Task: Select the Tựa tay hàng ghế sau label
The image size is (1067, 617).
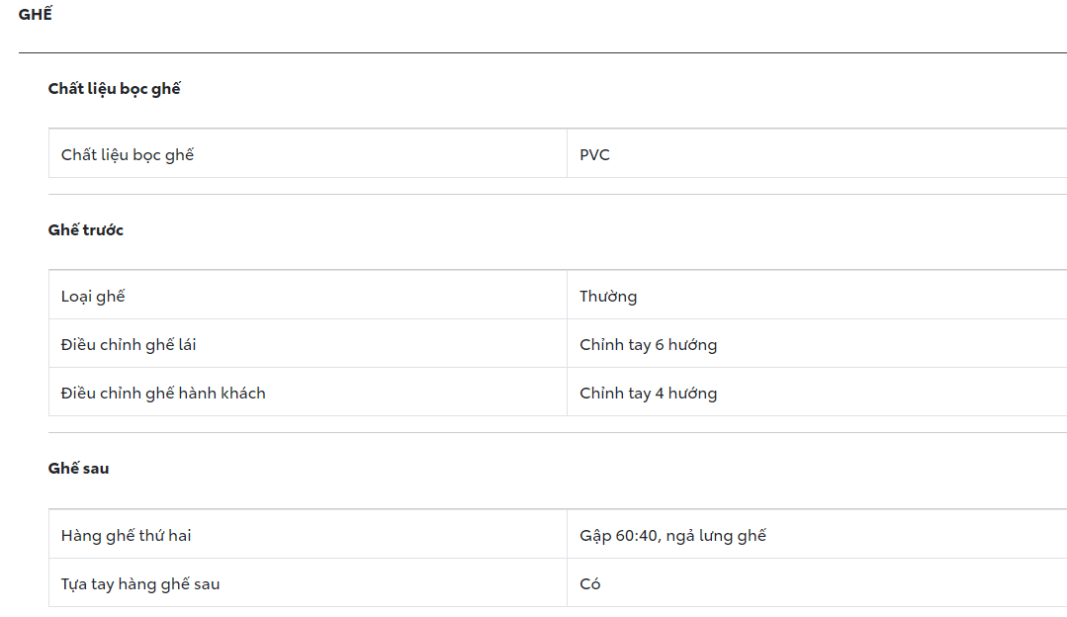Action: coord(140,584)
